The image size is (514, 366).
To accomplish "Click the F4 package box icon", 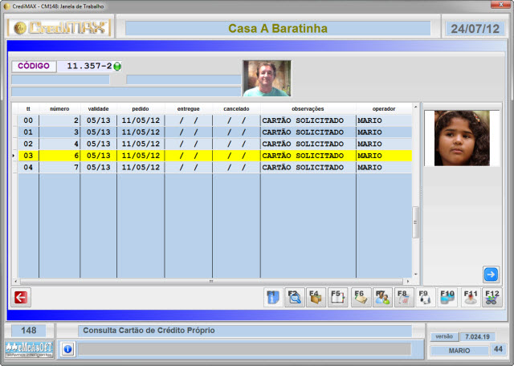I will (x=316, y=297).
